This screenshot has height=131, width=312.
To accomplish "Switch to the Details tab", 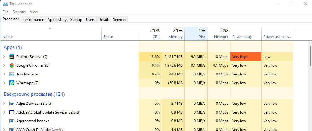I will tap(104, 20).
